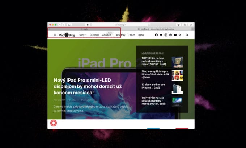This screenshot has width=246, height=148.
Task: Open the Aplikácie menu item
Action: pyautogui.click(x=107, y=35)
